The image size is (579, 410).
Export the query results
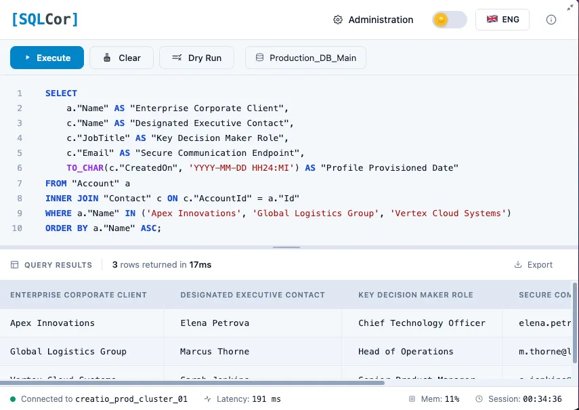point(533,264)
